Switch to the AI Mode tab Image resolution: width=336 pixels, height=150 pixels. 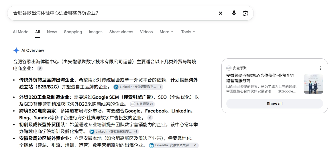pyautogui.click(x=21, y=32)
